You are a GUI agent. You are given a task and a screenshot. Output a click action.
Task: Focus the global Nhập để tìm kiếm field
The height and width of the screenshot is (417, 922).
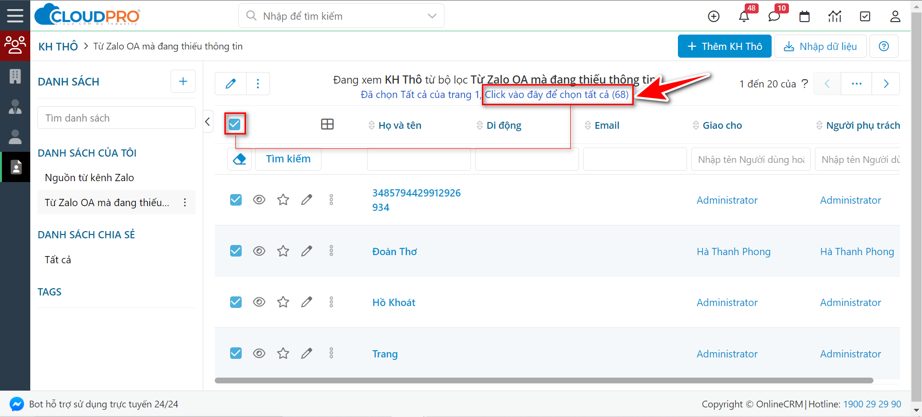click(x=341, y=16)
